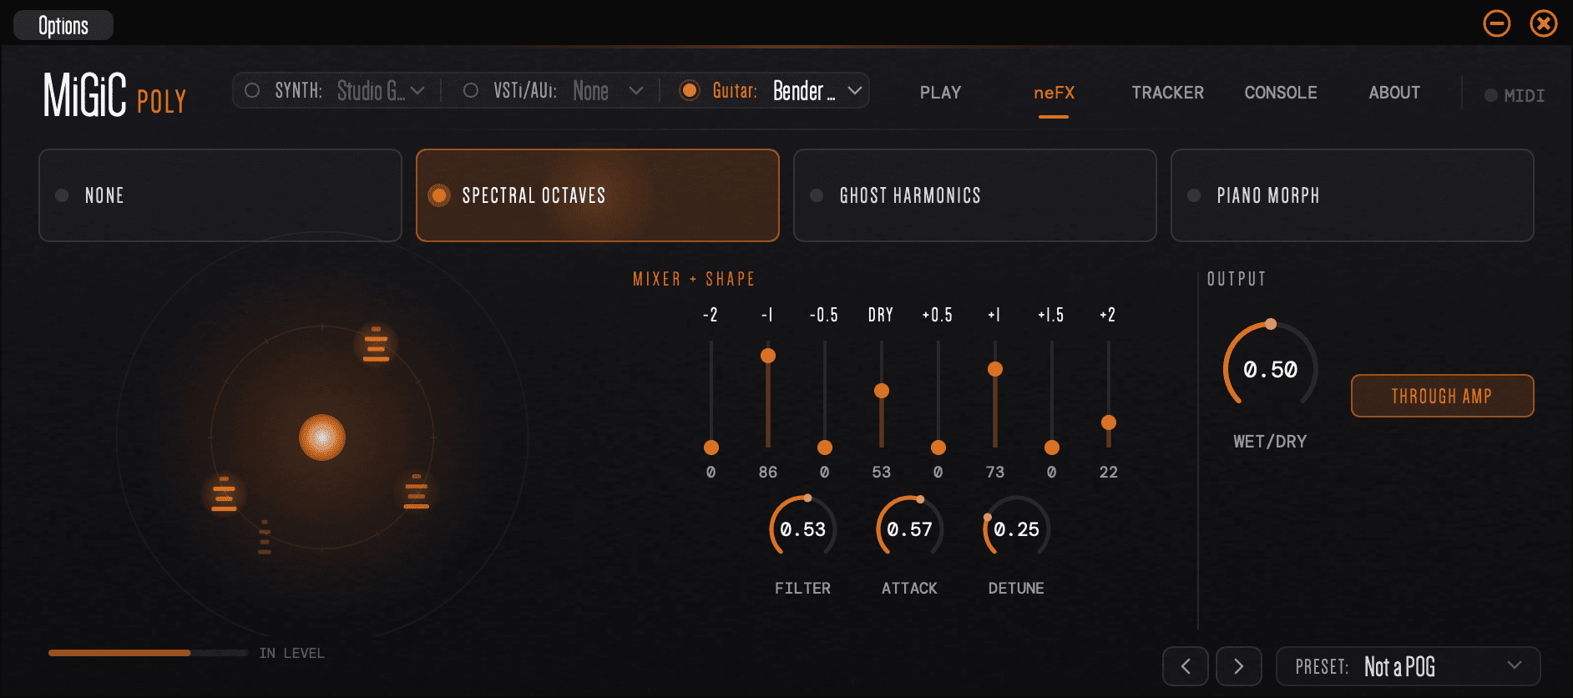Open the TRACKER tab
This screenshot has width=1573, height=698.
pyautogui.click(x=1167, y=93)
